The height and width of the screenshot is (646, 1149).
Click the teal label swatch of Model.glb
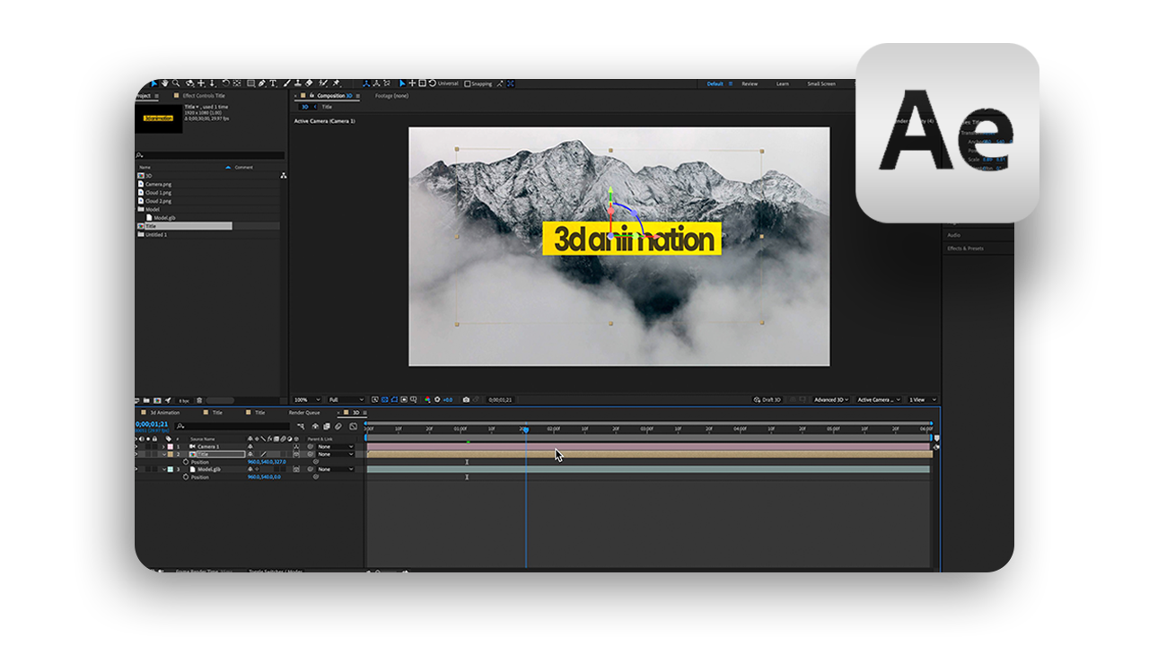(169, 469)
